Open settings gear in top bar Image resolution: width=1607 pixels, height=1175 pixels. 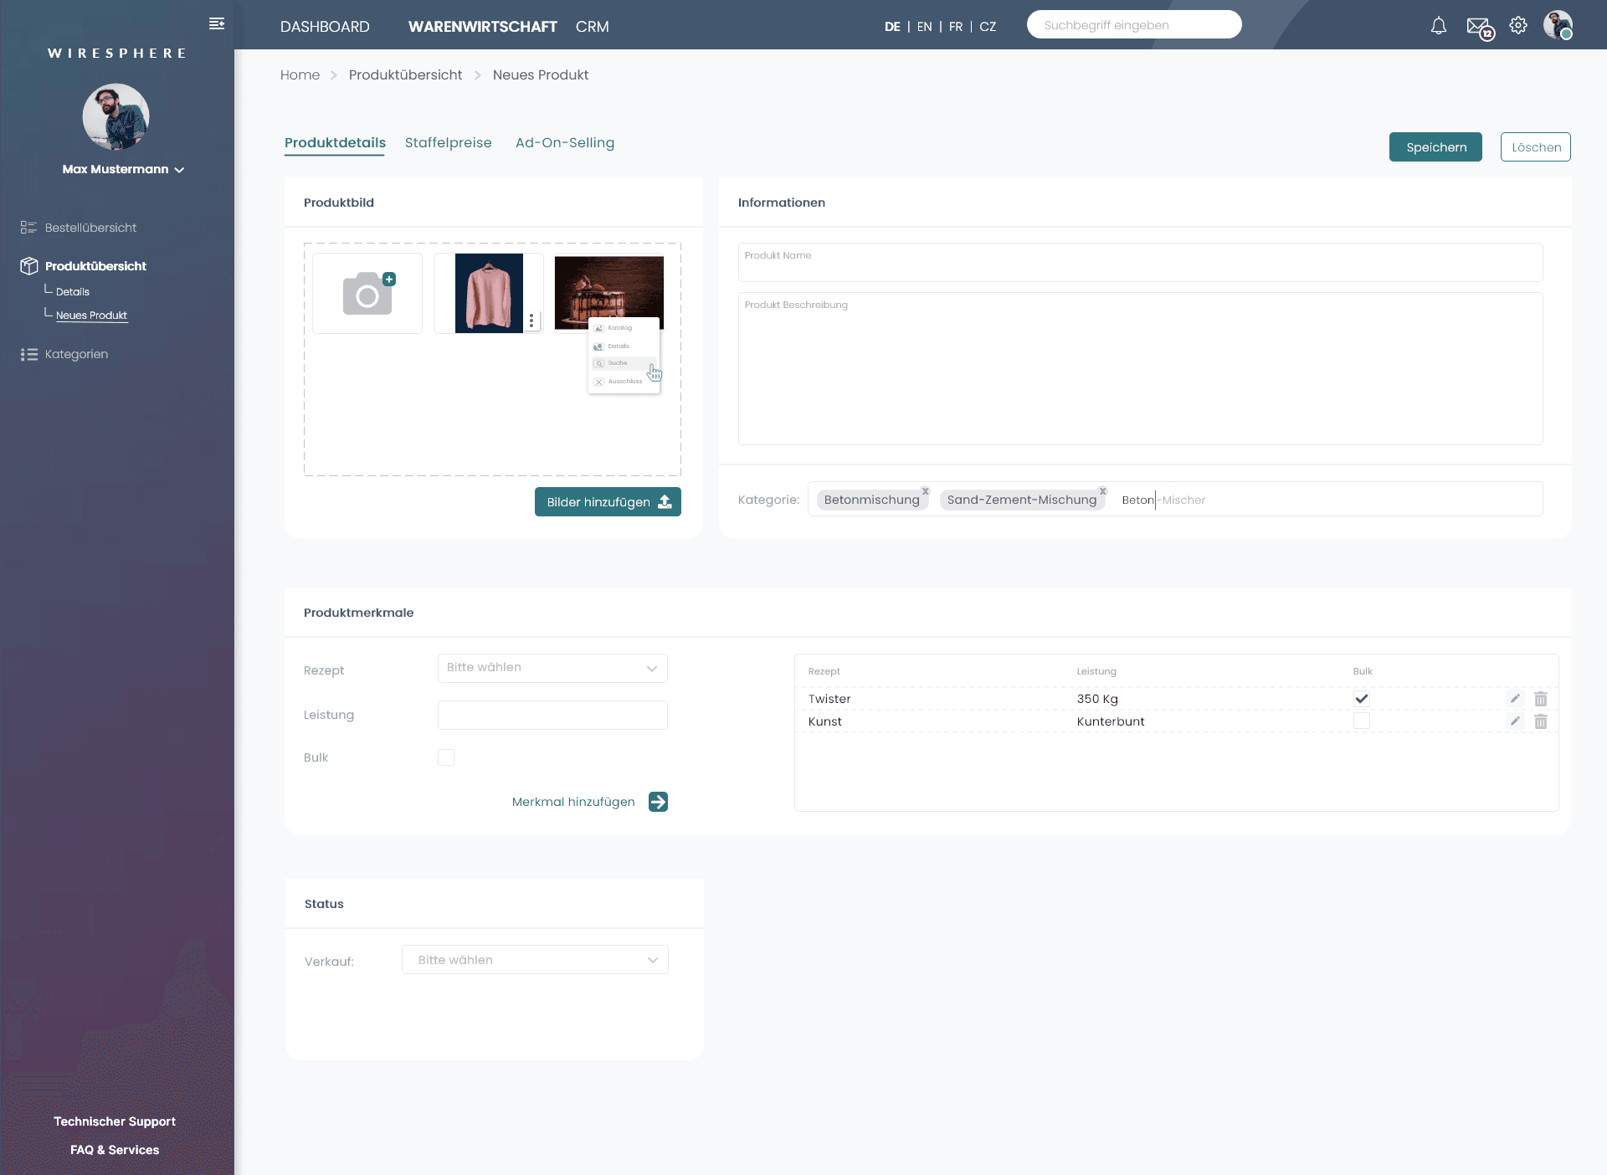[x=1518, y=25]
